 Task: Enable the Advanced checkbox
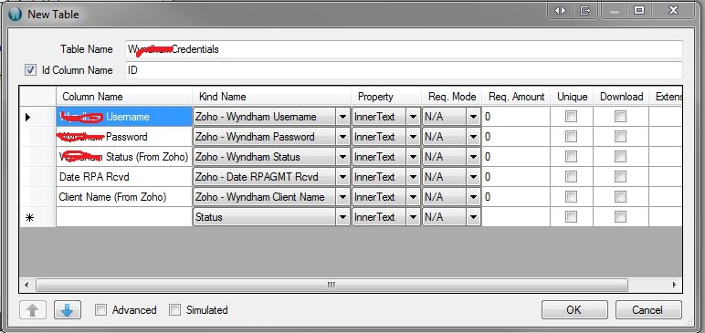(x=101, y=310)
